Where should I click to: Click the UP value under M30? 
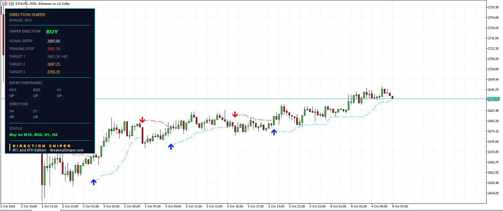pyautogui.click(x=36, y=96)
